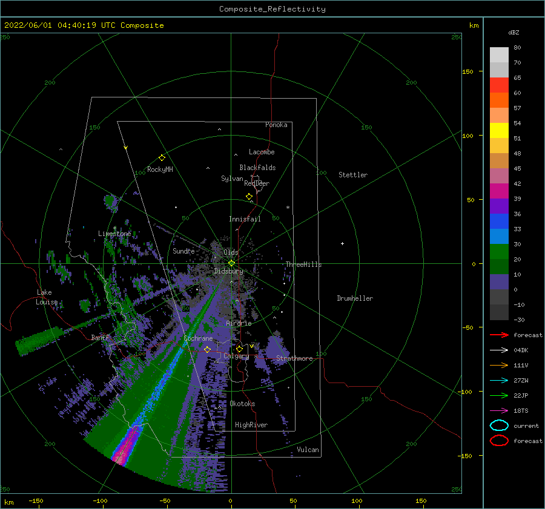Click the Ponoka city label
Image resolution: width=545 pixels, height=509 pixels.
pos(276,125)
